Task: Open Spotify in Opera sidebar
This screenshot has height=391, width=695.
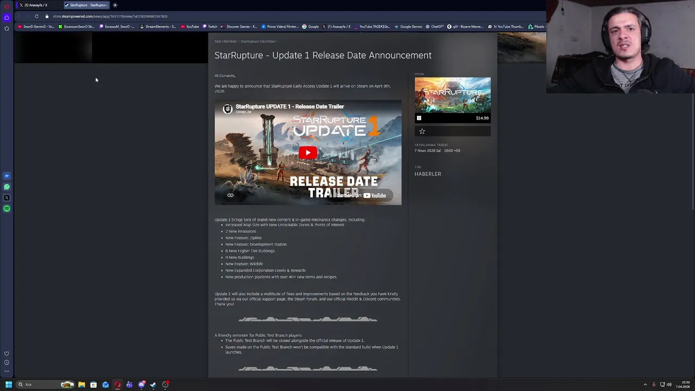Action: 7,209
